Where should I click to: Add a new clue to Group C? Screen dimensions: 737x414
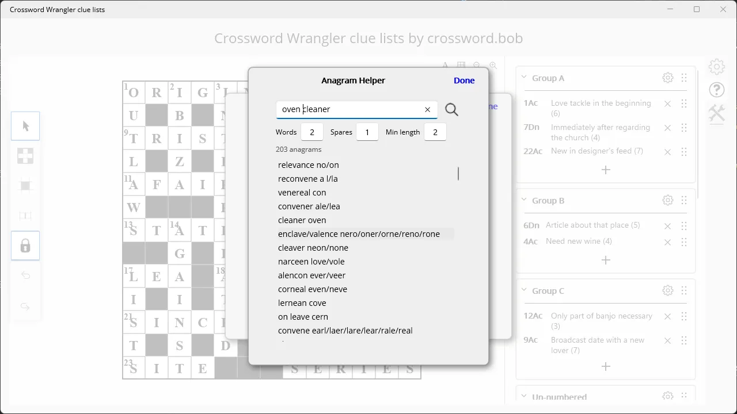click(x=606, y=366)
